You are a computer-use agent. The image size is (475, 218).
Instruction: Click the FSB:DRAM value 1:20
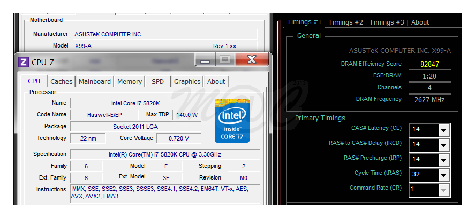[x=429, y=76]
